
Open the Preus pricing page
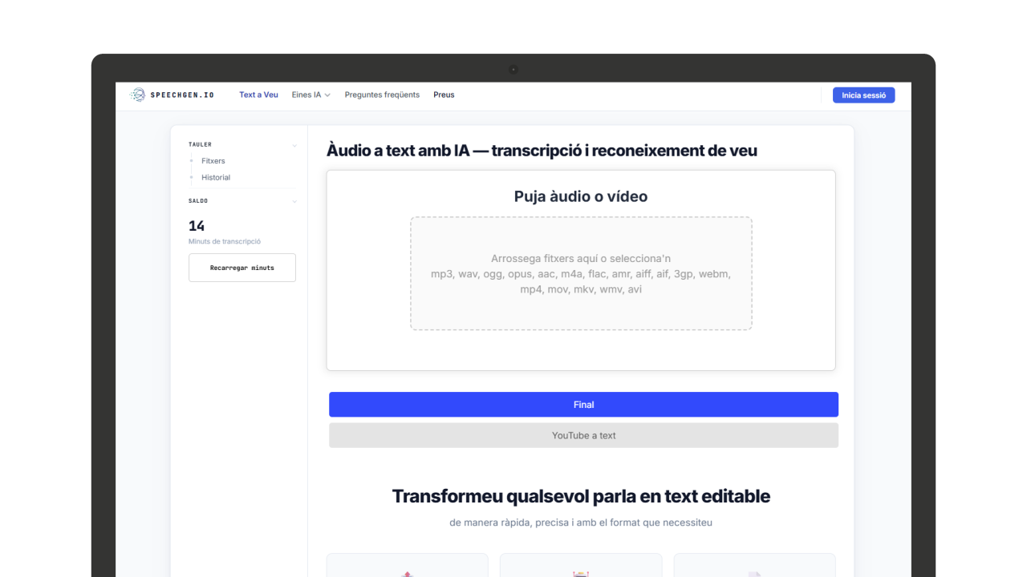[444, 95]
